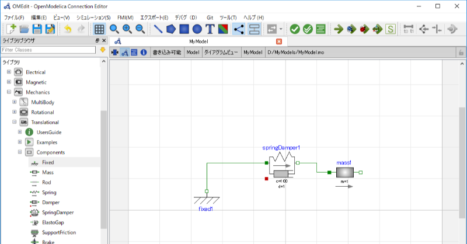
Task: Create a new Modelica class
Action: 11,29
